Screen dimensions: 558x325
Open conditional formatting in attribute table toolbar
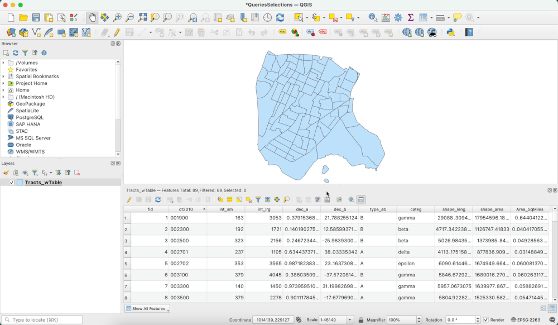(x=339, y=200)
